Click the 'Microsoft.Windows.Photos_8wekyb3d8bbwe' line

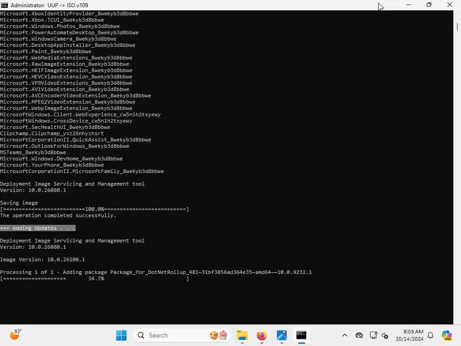click(60, 26)
